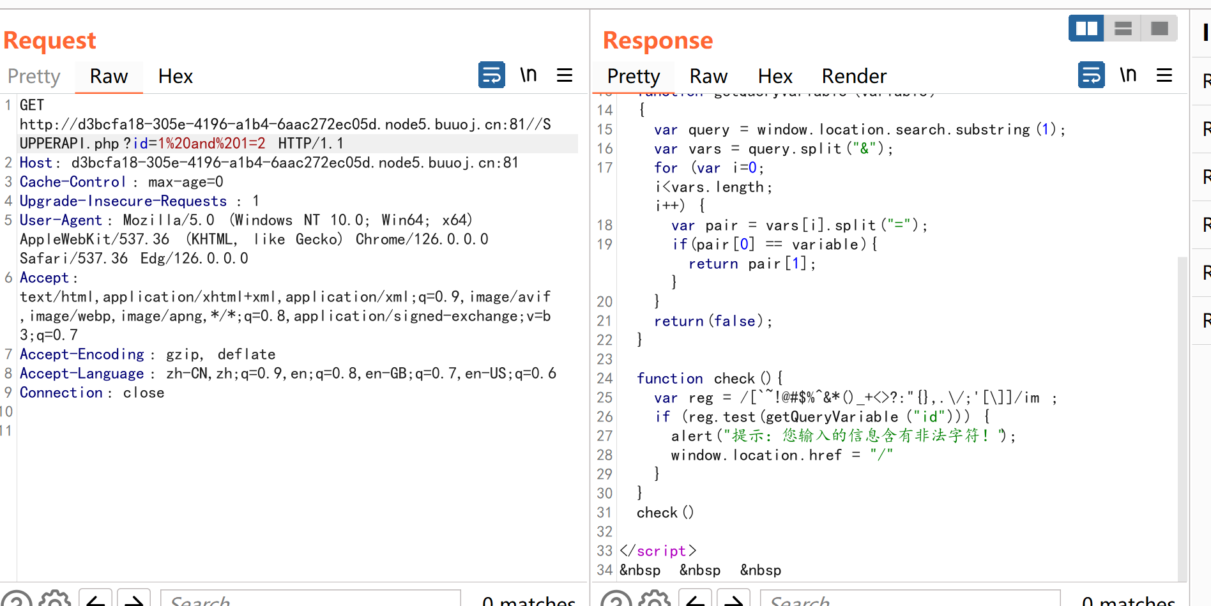Open Request search help icon
1211x606 pixels.
click(17, 600)
